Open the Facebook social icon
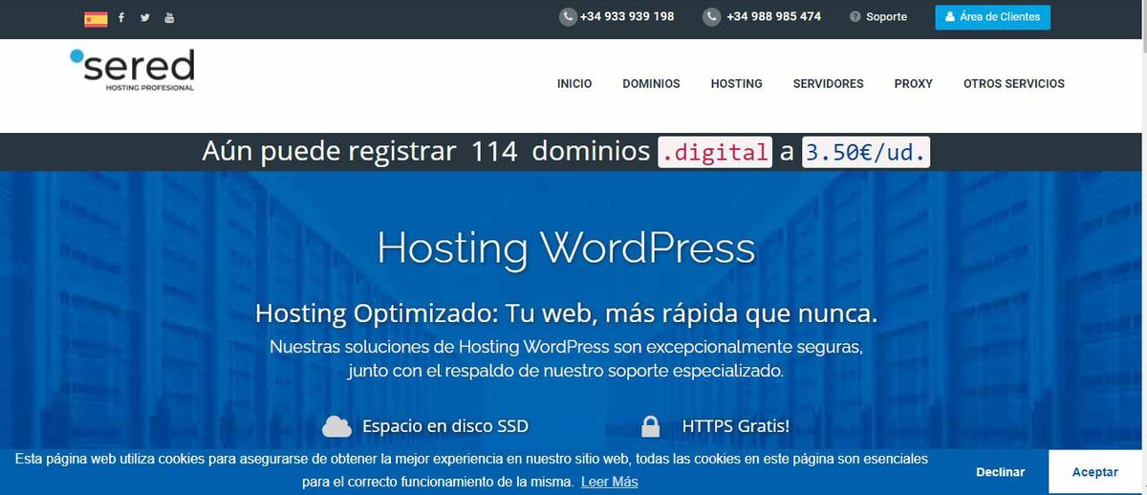The height and width of the screenshot is (495, 1147). [121, 17]
